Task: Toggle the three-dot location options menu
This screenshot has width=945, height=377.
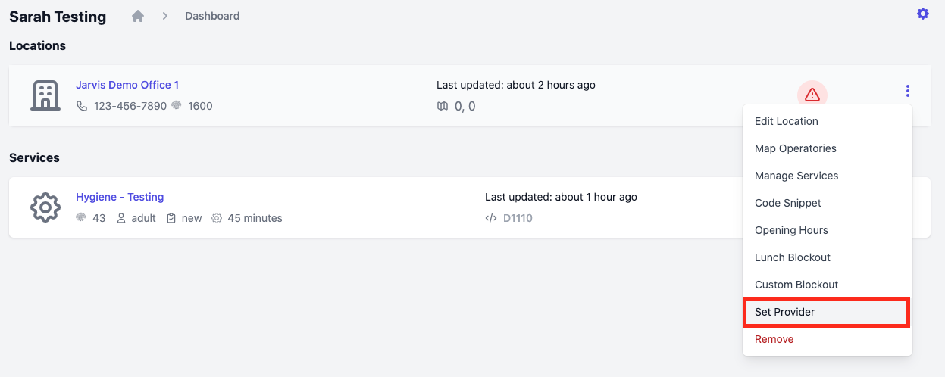Action: 908,91
